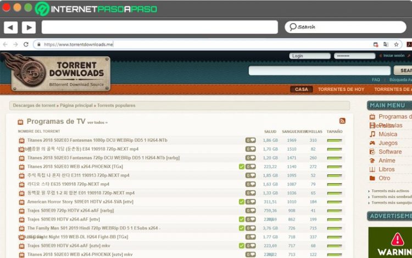Click the password field
The height and width of the screenshot is (258, 412).
coord(355,56)
